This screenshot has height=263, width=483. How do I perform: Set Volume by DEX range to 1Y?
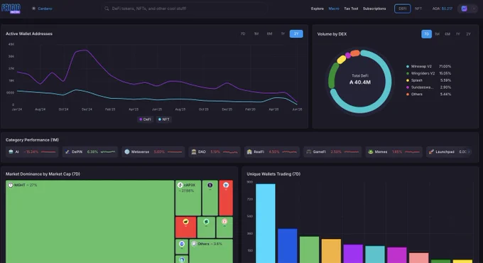point(458,34)
